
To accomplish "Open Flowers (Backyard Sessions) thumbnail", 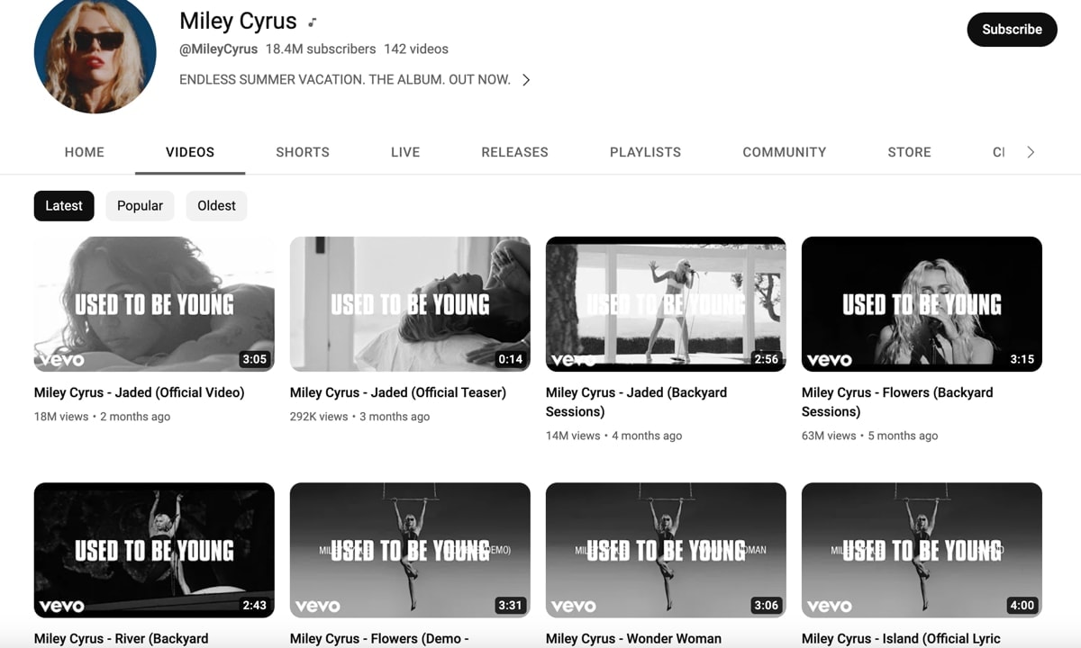I will tap(922, 304).
